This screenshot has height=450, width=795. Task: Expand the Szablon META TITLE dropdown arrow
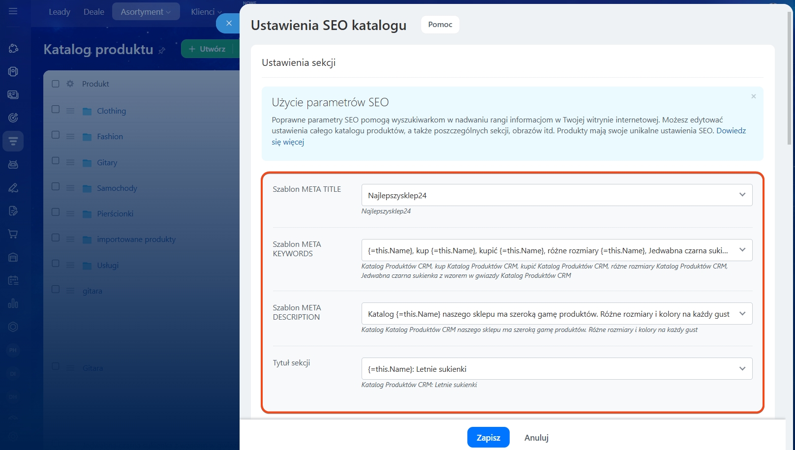[x=742, y=195]
